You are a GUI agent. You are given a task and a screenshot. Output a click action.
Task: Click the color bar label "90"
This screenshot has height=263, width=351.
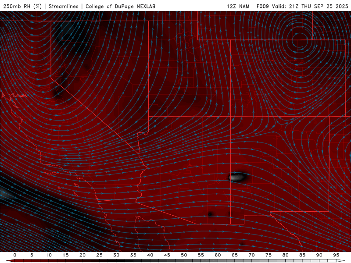[319, 255]
